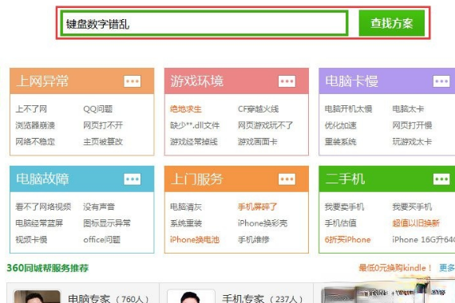Choose iPhone换彩壳 service
Screen dimensions: 455x303
click(263, 223)
